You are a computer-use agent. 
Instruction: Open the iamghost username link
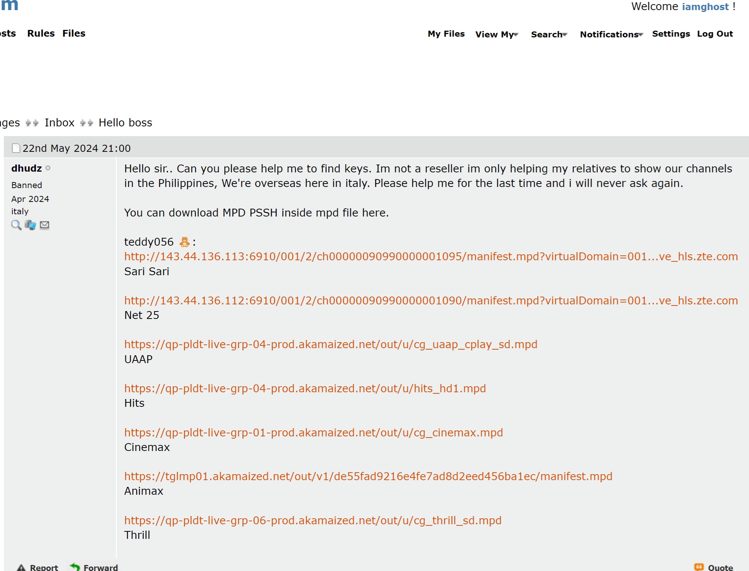point(705,6)
